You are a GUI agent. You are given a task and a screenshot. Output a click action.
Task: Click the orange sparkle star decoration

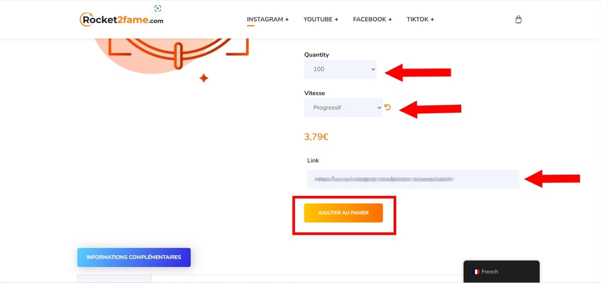coord(203,78)
